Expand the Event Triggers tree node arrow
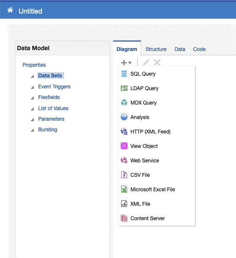 (x=32, y=87)
